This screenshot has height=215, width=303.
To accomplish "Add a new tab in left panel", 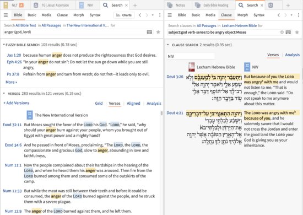I will point(135,6).
